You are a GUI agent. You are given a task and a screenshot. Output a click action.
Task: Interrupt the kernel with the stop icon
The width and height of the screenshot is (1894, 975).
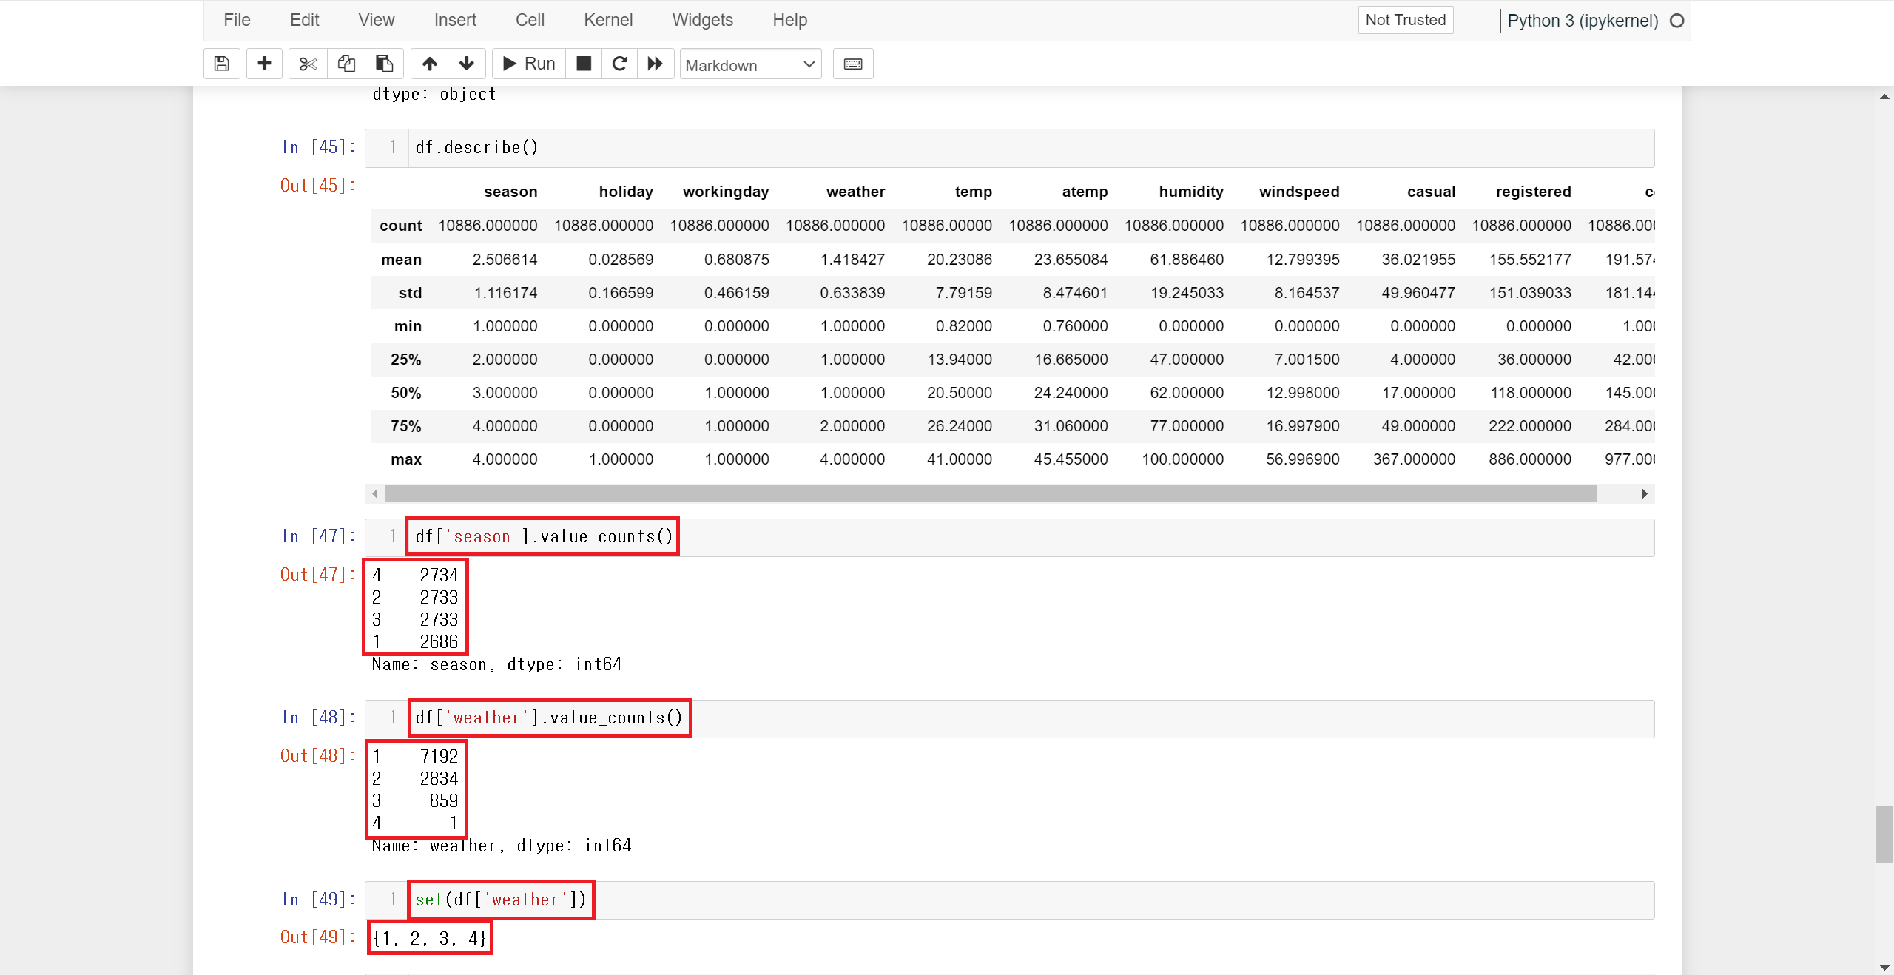(x=584, y=64)
